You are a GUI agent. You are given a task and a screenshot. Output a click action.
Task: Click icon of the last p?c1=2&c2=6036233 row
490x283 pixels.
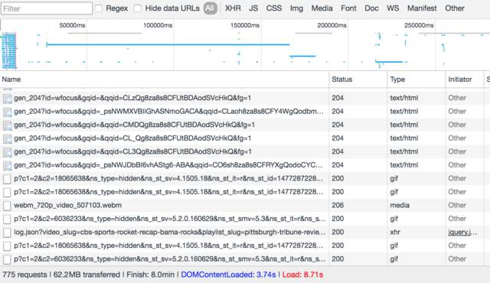[7, 259]
